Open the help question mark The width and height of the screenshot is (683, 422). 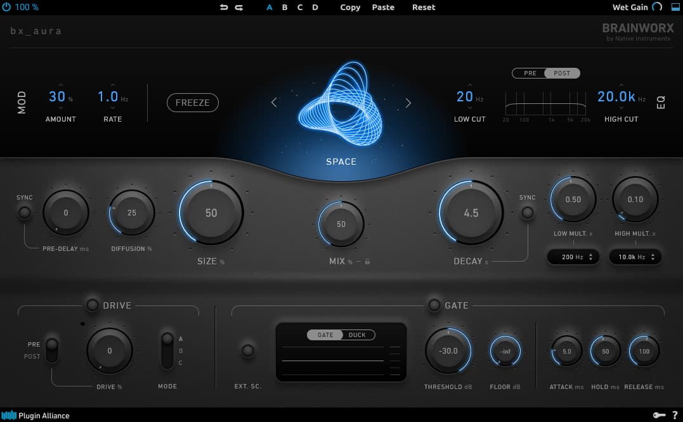(675, 416)
